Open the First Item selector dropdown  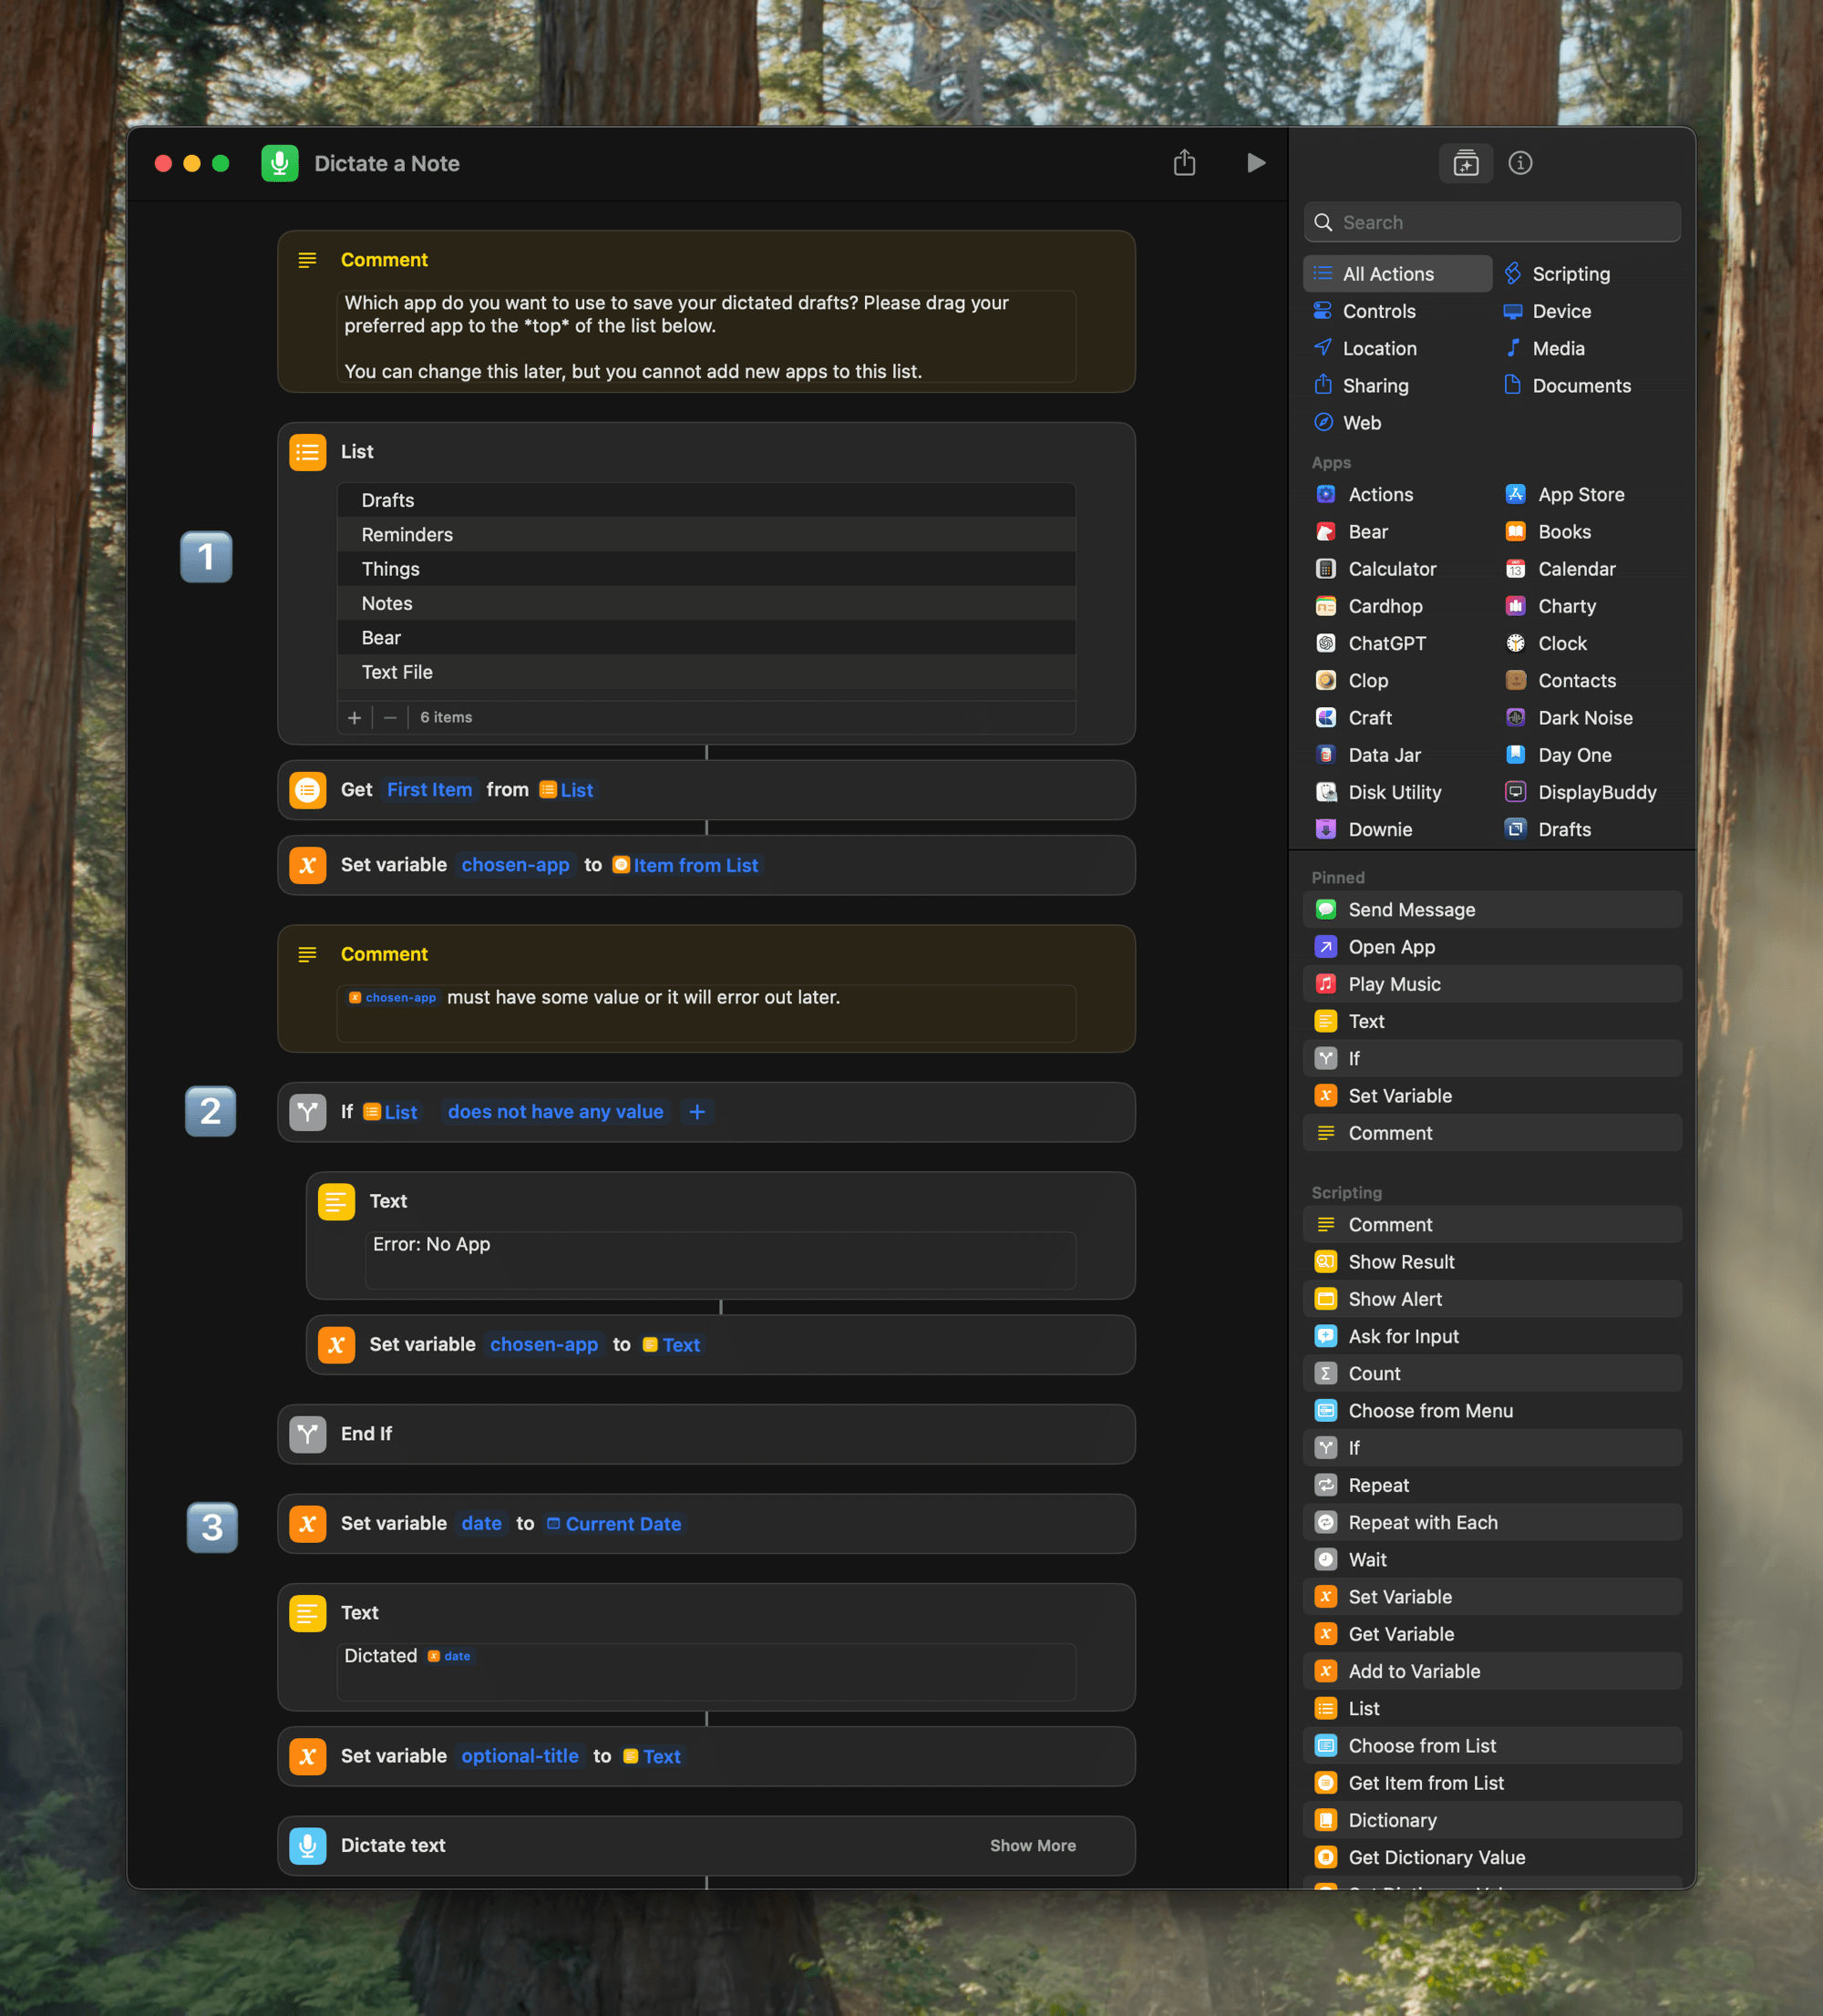pos(429,789)
